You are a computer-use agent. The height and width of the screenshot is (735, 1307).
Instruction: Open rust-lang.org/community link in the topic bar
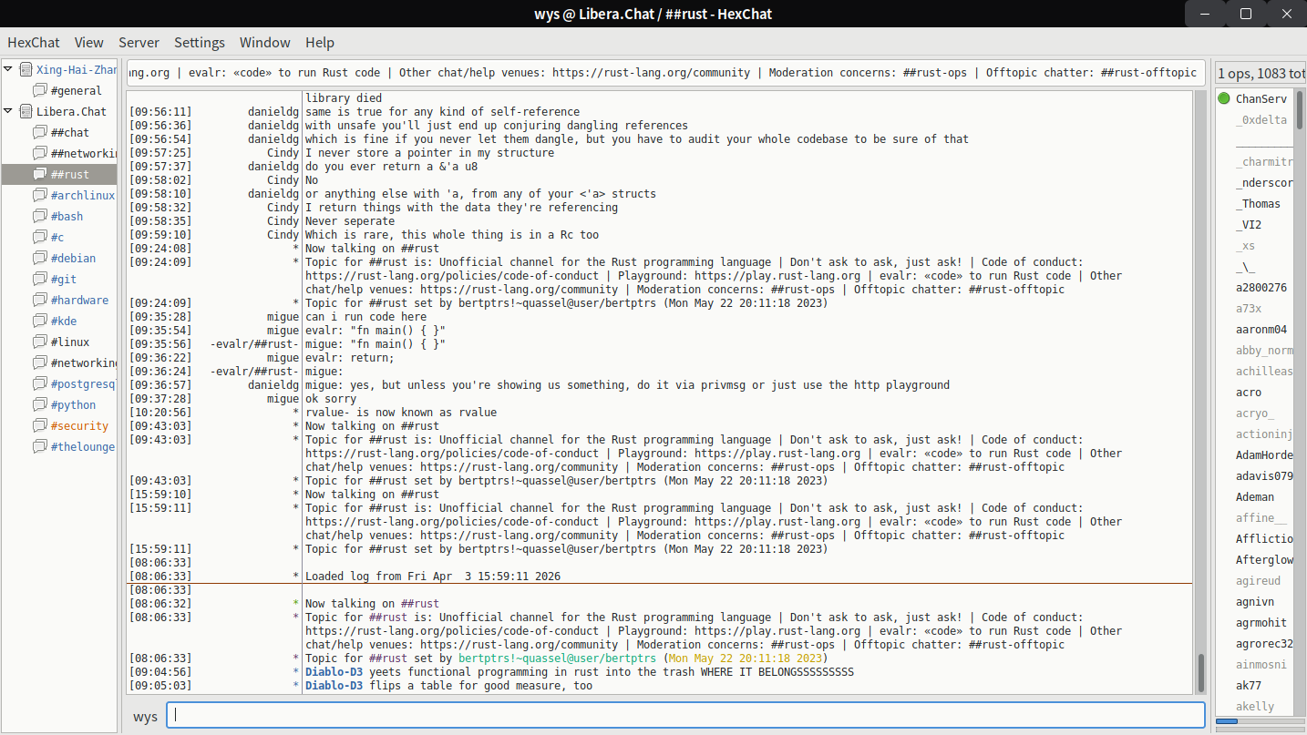(x=652, y=73)
